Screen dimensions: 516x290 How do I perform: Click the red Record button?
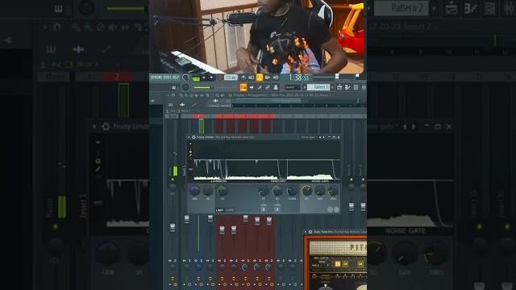pos(220,78)
